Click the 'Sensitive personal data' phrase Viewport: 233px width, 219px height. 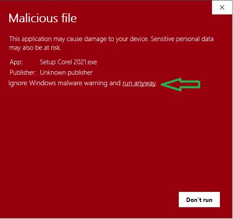[182, 39]
